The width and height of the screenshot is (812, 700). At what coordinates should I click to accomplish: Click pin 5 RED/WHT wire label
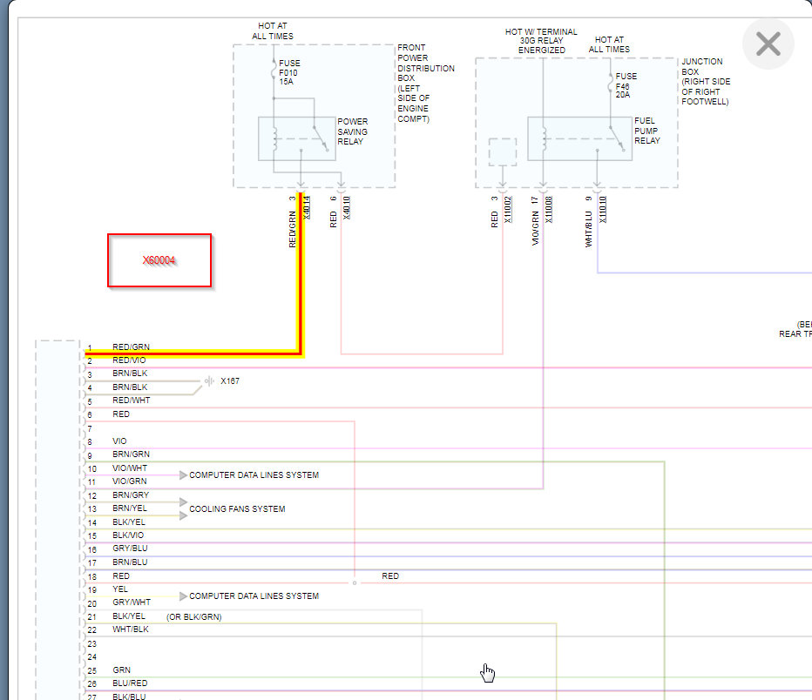point(131,400)
